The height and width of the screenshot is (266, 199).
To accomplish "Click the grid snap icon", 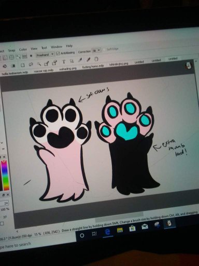I will tap(24, 56).
